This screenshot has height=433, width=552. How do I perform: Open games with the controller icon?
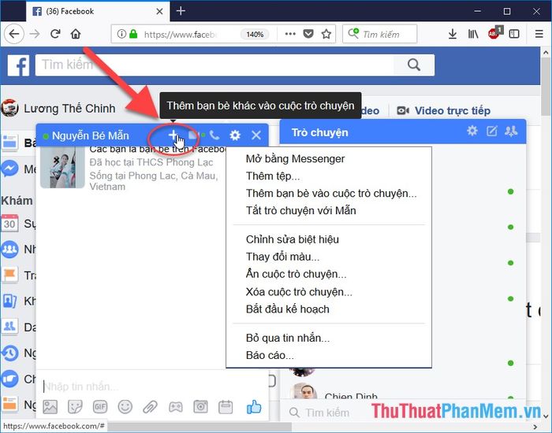(175, 407)
